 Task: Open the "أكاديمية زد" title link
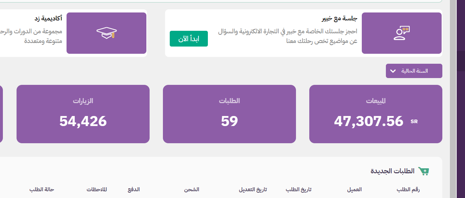(48, 19)
